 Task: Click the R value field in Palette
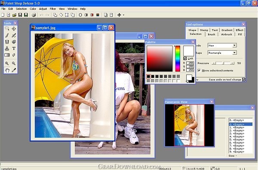coord(190,63)
